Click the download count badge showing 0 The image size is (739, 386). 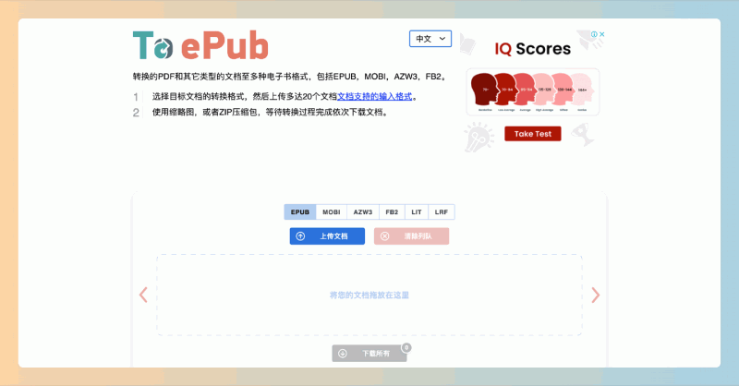tap(406, 348)
